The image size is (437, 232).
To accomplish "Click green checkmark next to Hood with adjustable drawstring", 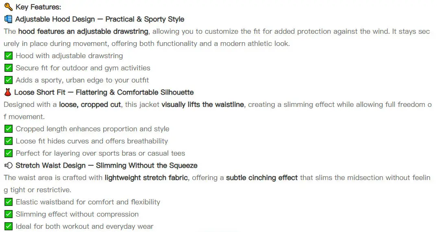I will (9, 56).
